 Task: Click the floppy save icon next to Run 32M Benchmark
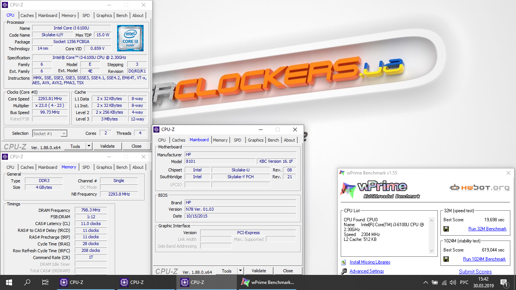pyautogui.click(x=446, y=229)
